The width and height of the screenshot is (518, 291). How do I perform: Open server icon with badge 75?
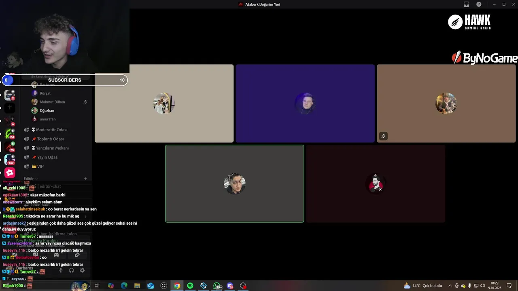(x=10, y=147)
